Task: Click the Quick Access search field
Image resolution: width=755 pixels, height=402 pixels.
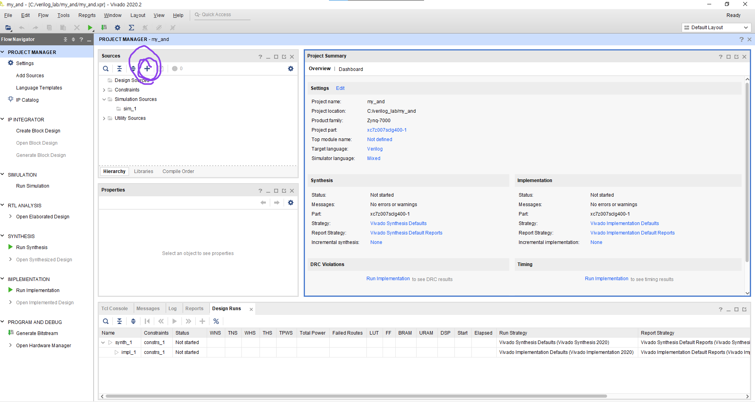Action: (223, 15)
